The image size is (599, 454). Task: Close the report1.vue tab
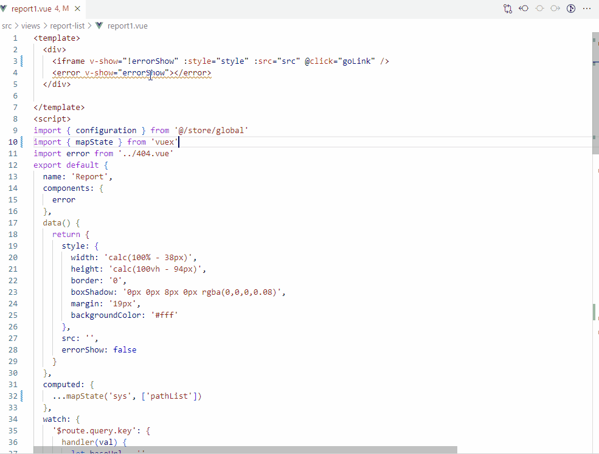point(76,9)
